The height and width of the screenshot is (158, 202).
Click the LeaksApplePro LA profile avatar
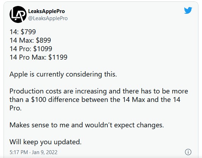tap(18, 14)
